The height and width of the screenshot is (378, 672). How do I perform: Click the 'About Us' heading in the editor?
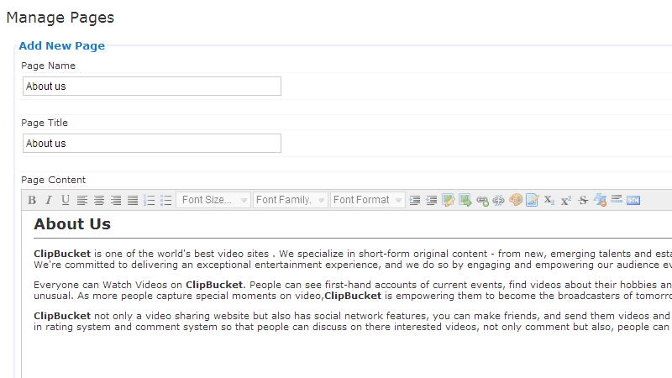(72, 224)
